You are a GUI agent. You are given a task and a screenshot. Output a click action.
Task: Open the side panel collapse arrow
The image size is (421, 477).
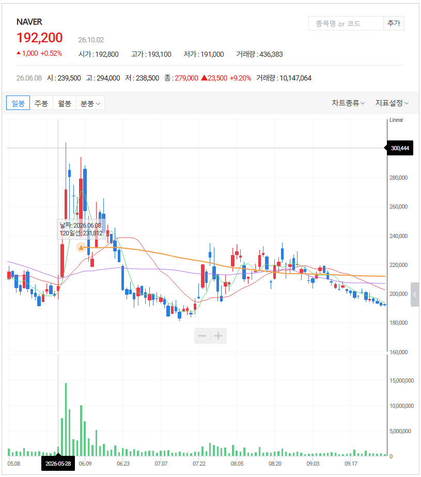click(415, 294)
